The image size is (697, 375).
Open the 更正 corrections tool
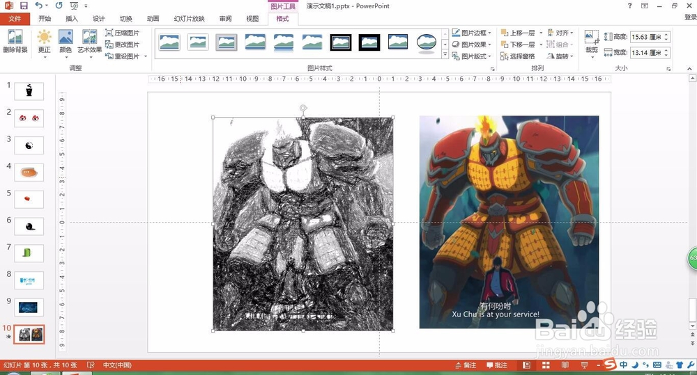(x=44, y=42)
